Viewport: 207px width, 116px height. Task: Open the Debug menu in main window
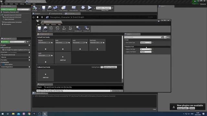(x=22, y=4)
